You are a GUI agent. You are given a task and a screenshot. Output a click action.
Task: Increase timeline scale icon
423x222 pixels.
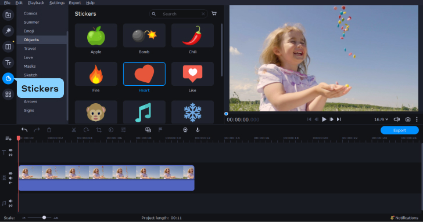(x=56, y=218)
